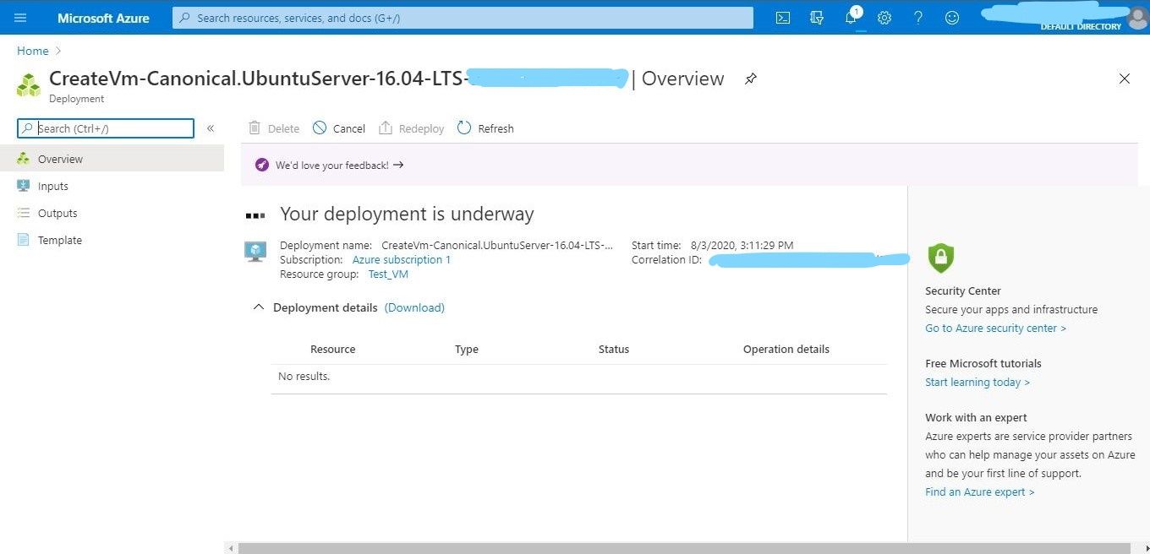Image resolution: width=1150 pixels, height=554 pixels.
Task: Send feedback via the smiley icon
Action: click(x=952, y=17)
